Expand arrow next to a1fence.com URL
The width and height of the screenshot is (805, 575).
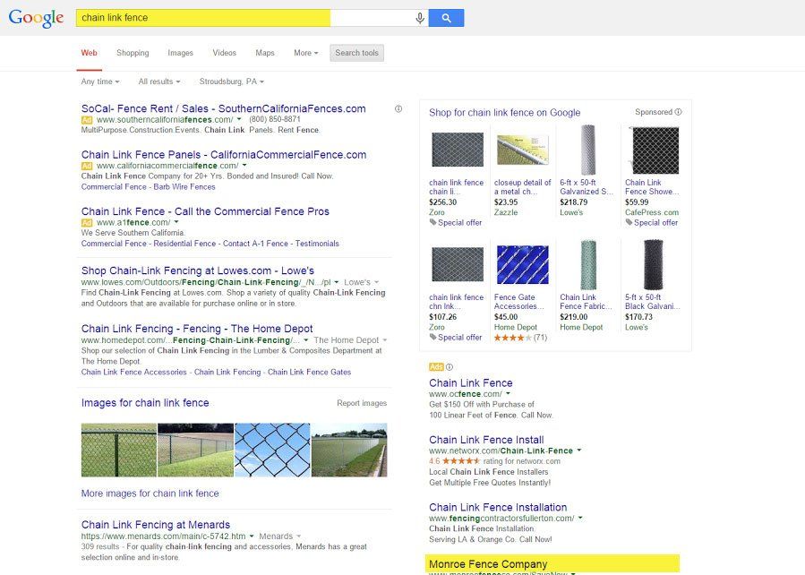point(176,222)
